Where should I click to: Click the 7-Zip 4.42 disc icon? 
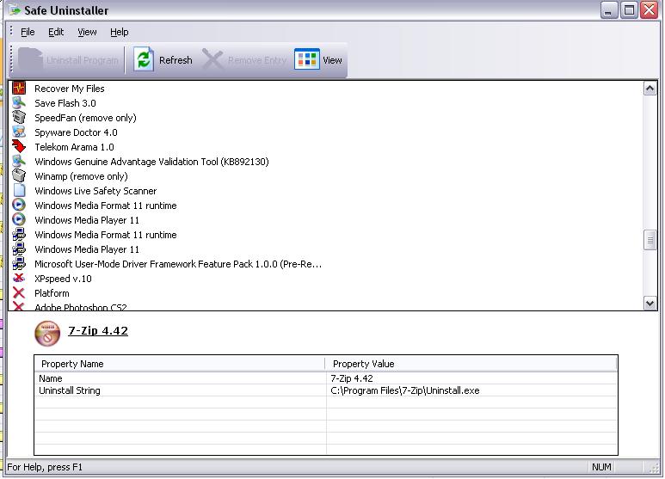click(x=47, y=334)
